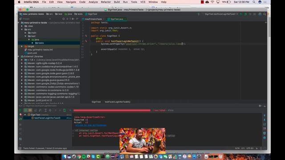Screen dimensions: 285x160
Task: Rerun tests with green arrow in Run panel
Action: coord(20,110)
